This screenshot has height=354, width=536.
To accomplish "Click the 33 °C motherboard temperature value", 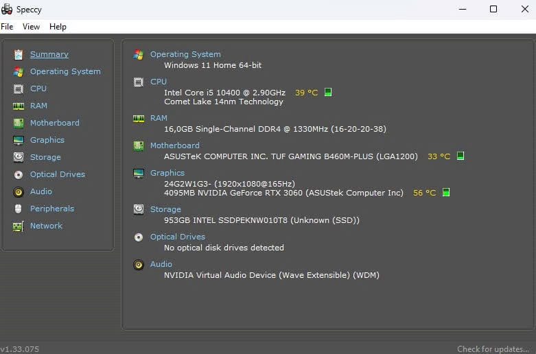I will [x=439, y=156].
